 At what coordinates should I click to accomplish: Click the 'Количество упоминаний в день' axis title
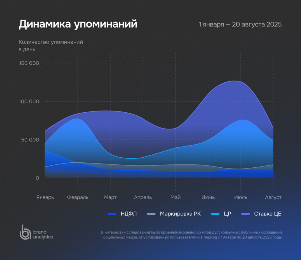[x=51, y=46]
